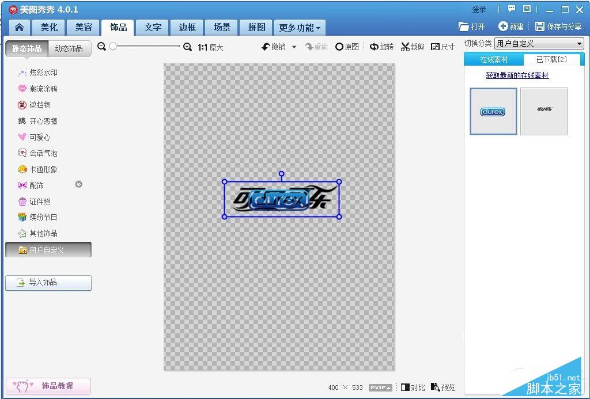Click the sticker's bottom-right resize handle
This screenshot has width=590, height=399.
(x=339, y=216)
